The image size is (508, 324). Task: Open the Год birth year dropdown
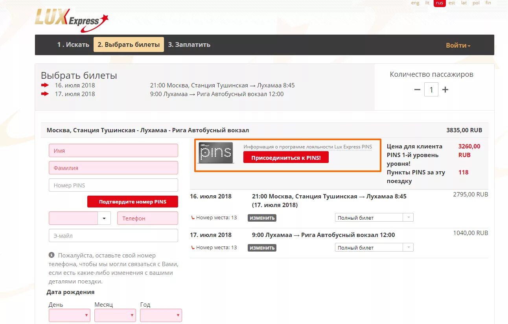161,315
